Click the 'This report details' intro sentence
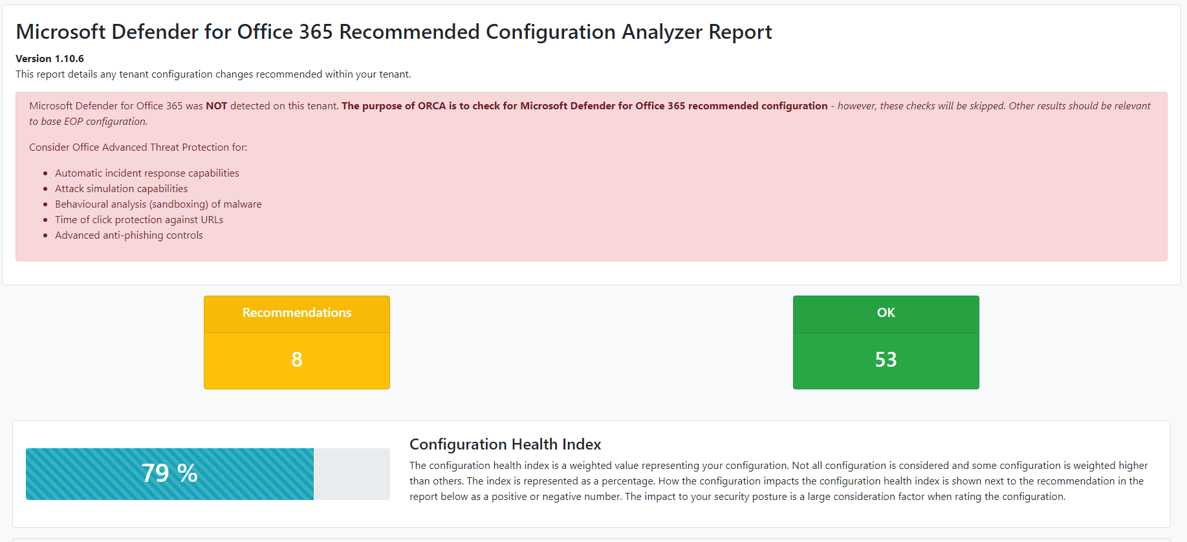 pos(213,74)
